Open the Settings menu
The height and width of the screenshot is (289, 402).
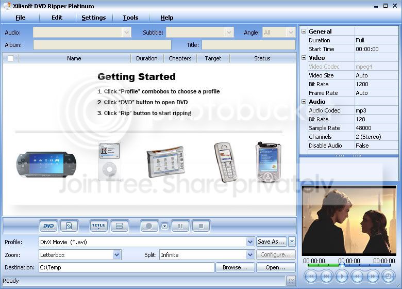(x=94, y=18)
